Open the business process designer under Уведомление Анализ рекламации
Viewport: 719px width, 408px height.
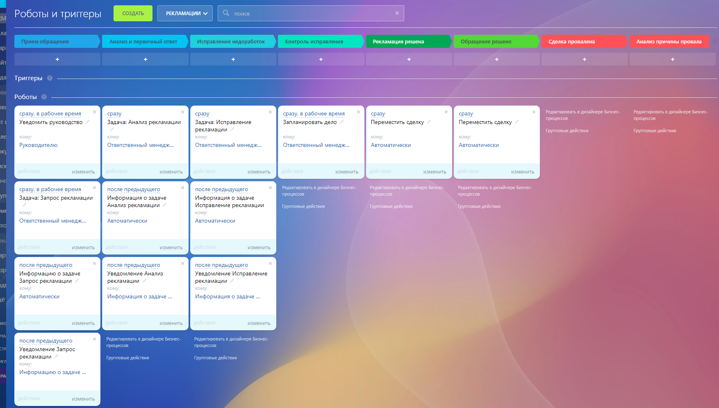[x=143, y=342]
